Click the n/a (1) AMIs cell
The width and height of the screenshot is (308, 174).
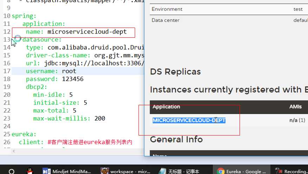[297, 120]
